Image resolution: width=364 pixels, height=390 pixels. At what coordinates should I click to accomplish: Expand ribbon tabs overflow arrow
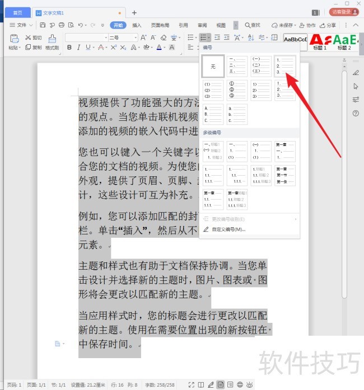(236, 25)
